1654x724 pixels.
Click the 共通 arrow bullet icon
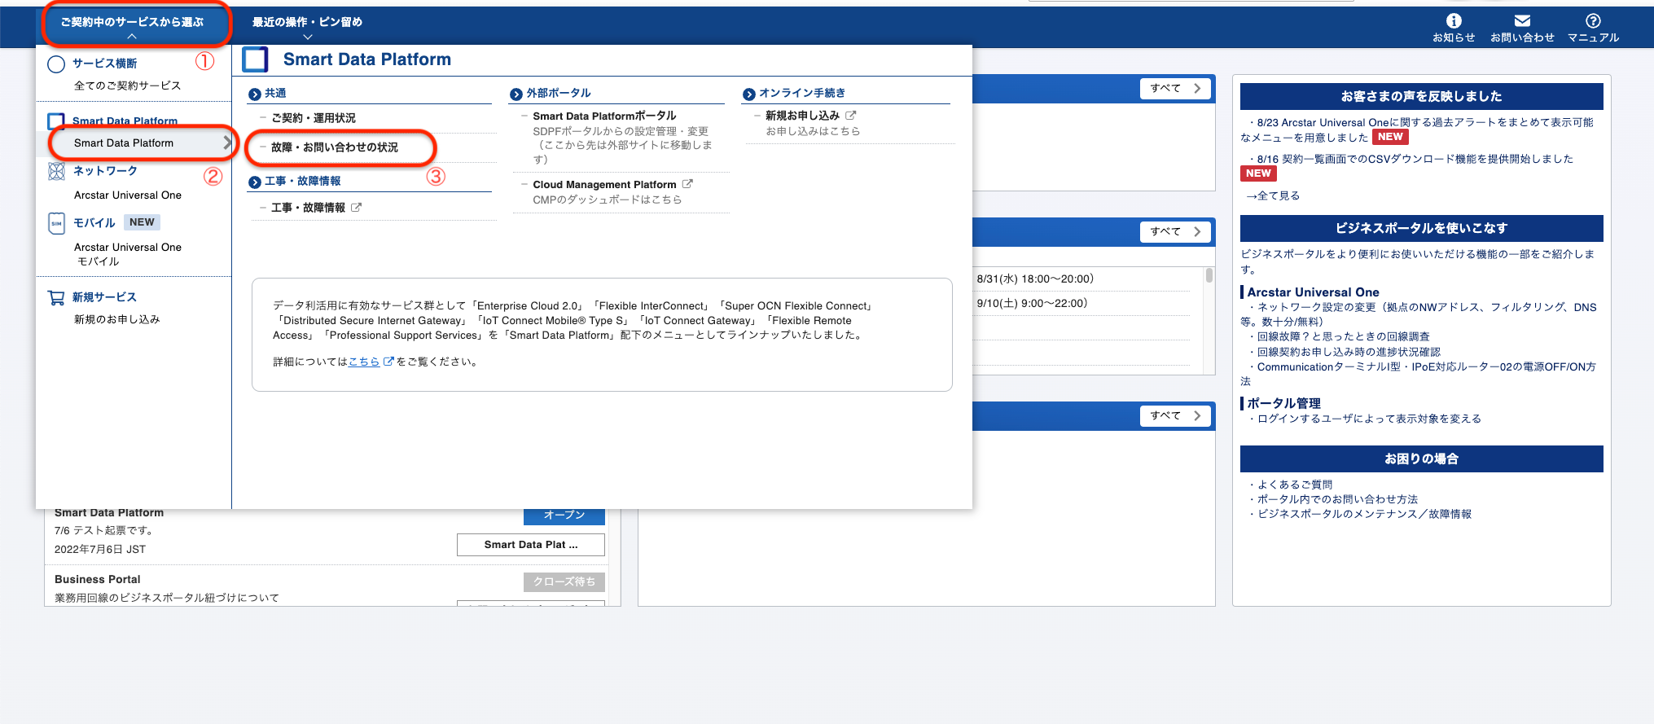[x=255, y=94]
